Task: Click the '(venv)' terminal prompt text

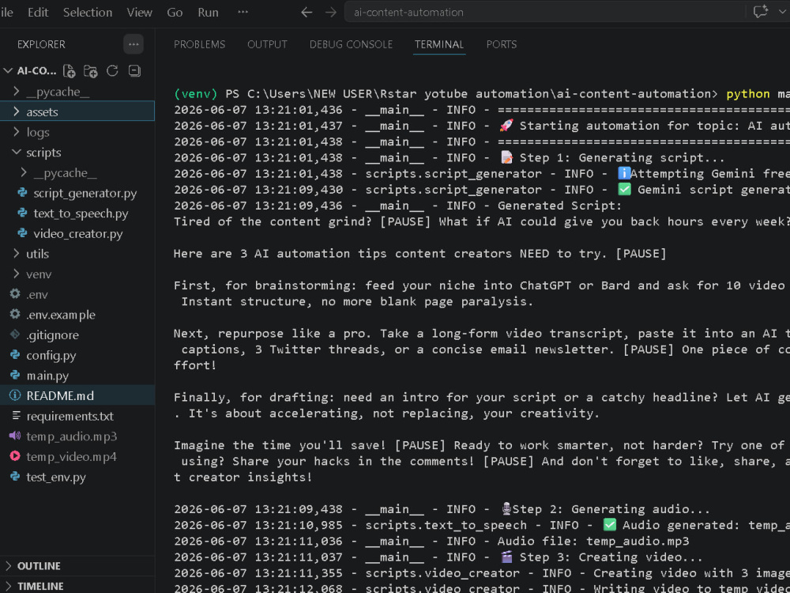Action: coord(196,94)
